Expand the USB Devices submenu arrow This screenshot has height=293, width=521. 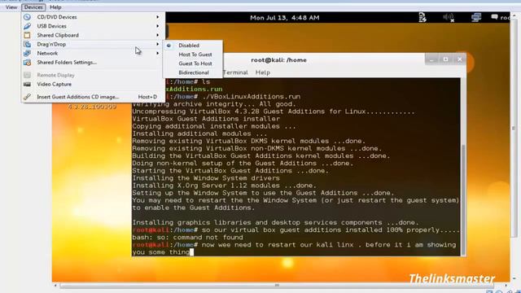158,26
